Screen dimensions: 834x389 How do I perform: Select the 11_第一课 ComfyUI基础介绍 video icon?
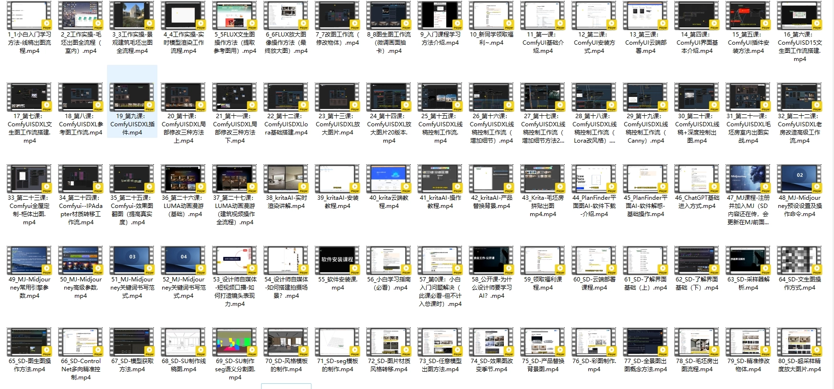tap(543, 16)
